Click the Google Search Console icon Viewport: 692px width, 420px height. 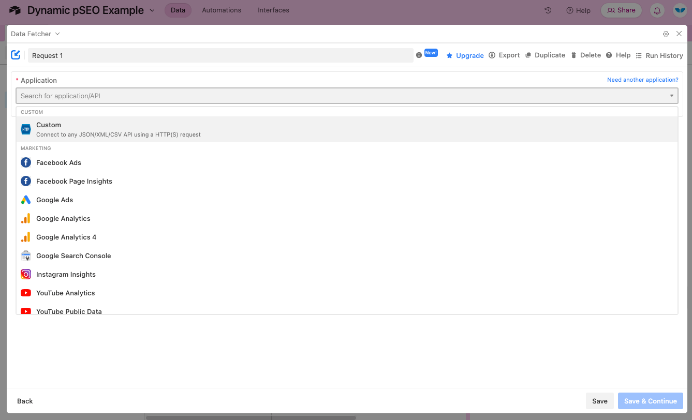coord(26,256)
